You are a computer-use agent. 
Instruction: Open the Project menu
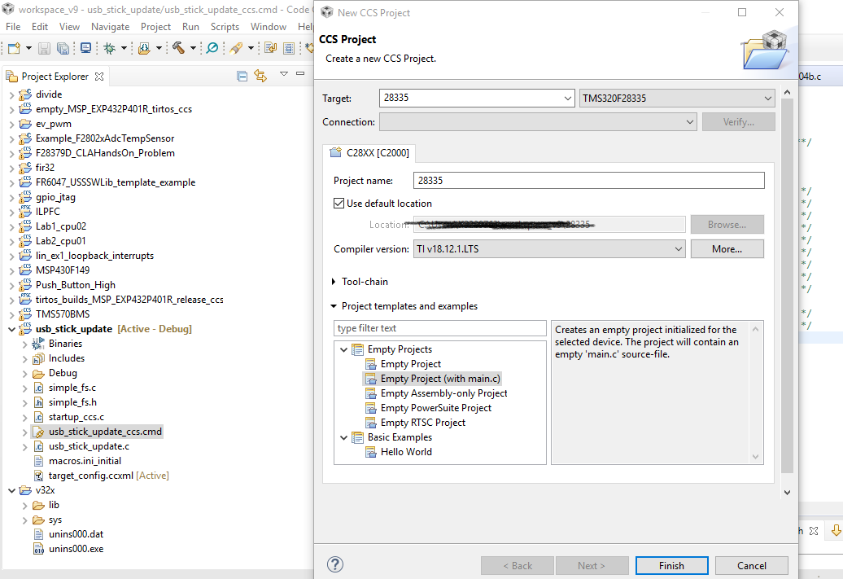click(x=155, y=26)
